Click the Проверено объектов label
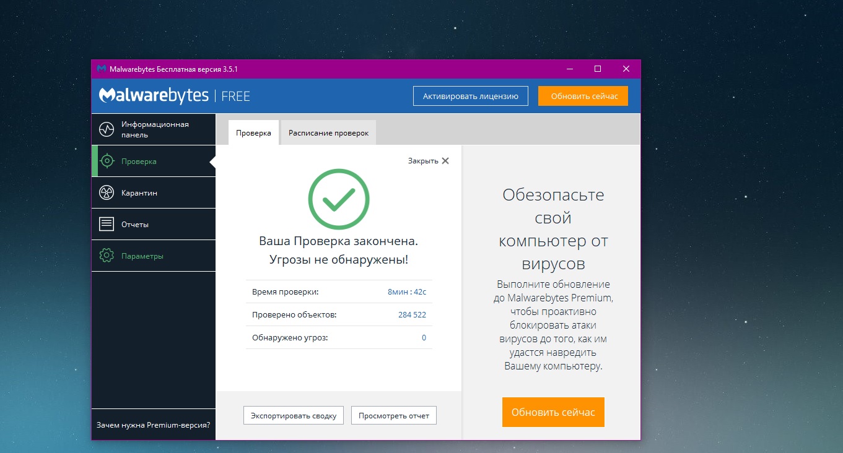 pos(294,314)
